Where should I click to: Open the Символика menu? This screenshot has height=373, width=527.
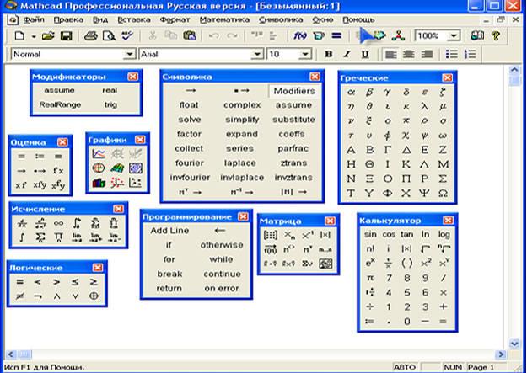click(x=281, y=19)
